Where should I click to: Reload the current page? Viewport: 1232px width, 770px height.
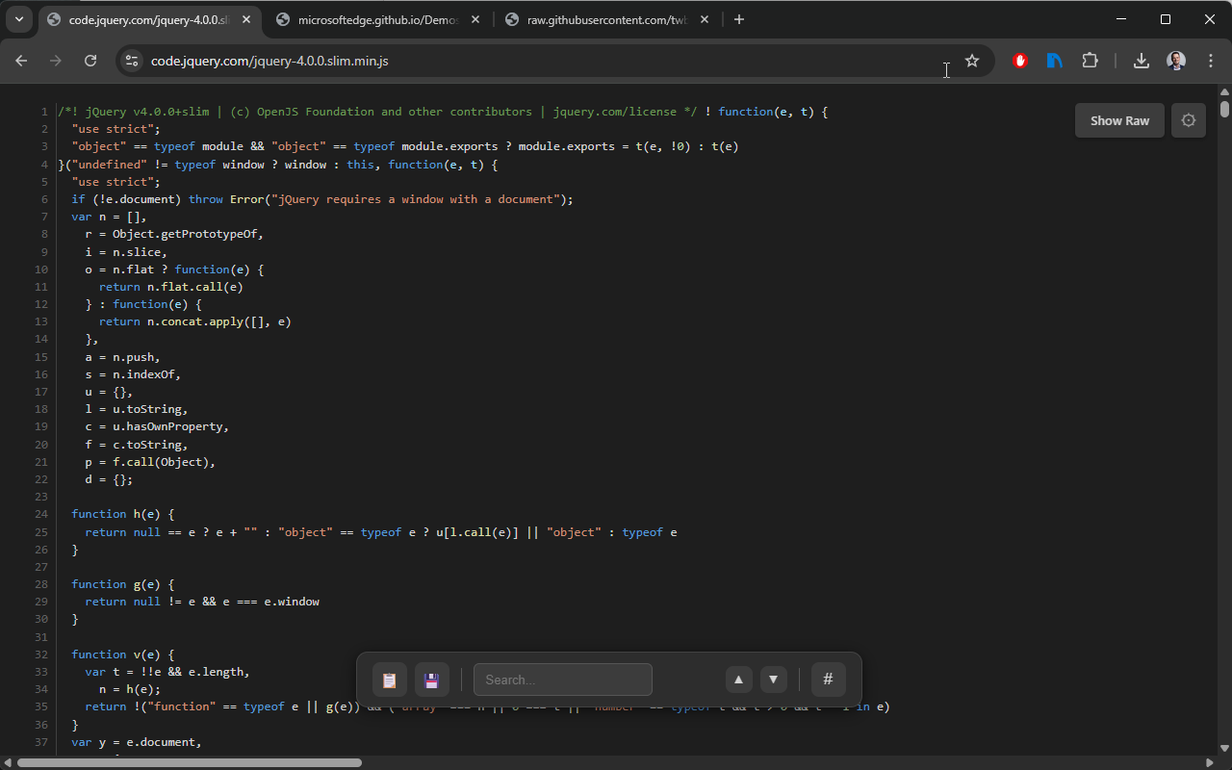coord(90,60)
